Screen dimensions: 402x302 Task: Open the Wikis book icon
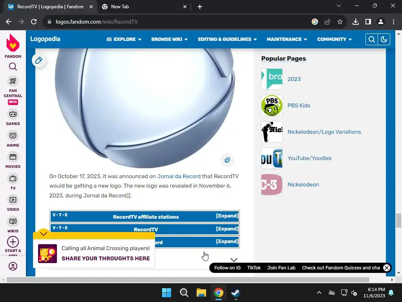coord(13,221)
